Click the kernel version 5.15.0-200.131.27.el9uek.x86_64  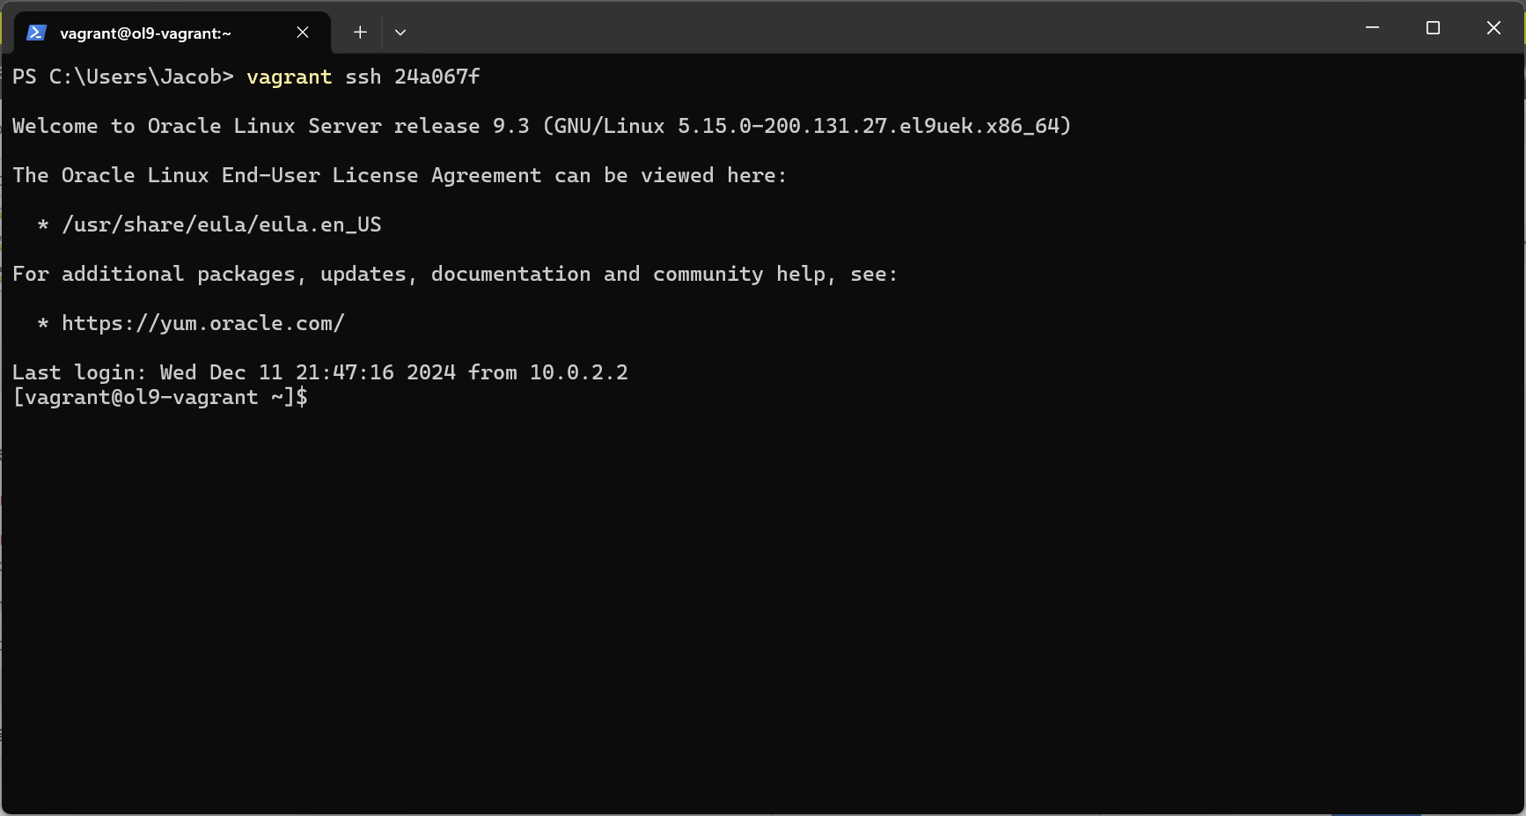pos(868,127)
